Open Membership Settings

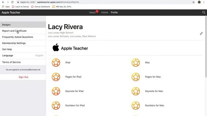click(23, 43)
